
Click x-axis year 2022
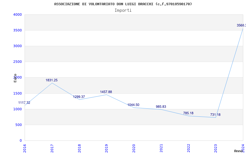pos(188,148)
